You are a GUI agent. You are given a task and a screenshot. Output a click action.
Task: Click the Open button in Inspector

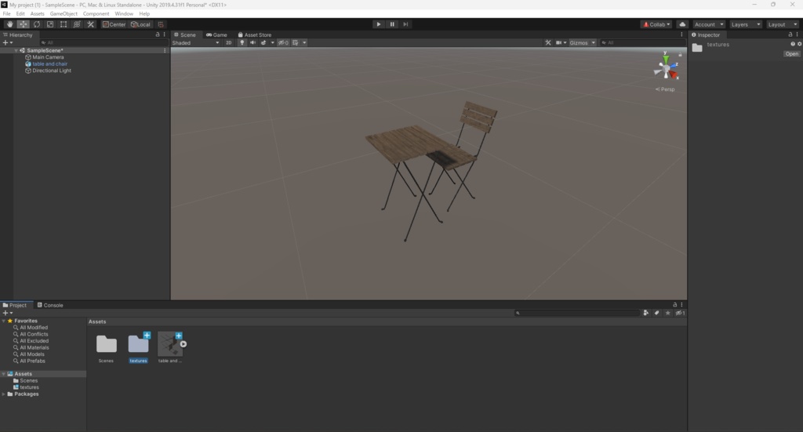click(792, 54)
